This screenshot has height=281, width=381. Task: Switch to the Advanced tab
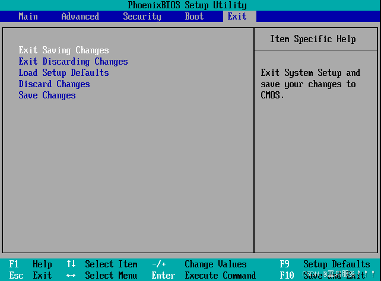tap(80, 17)
